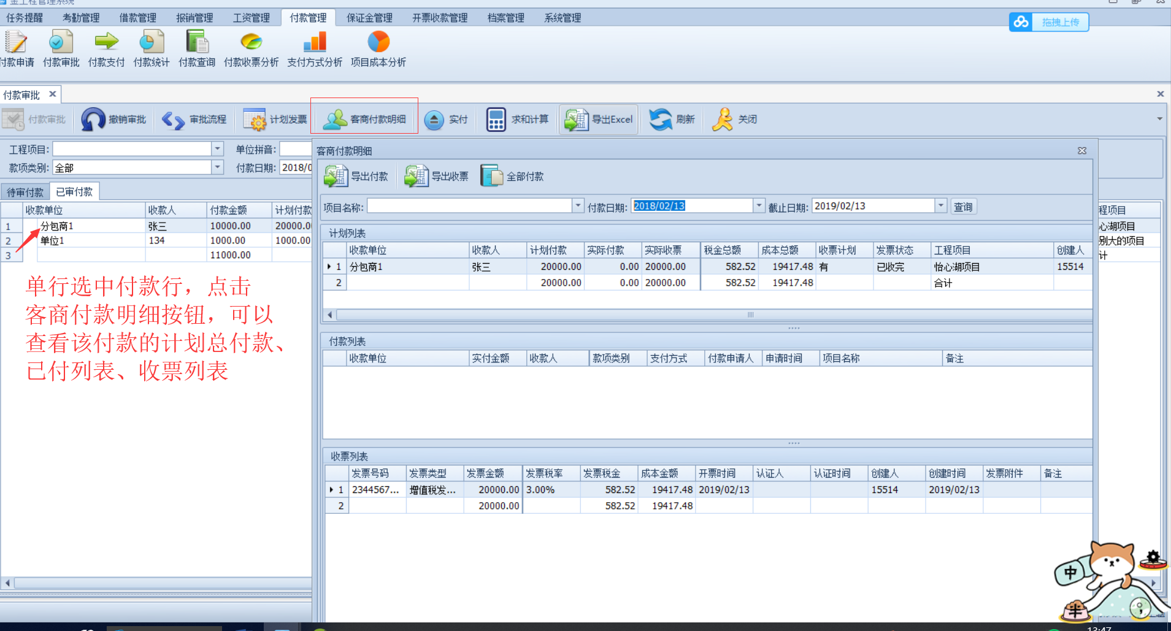Click the 拖拽上传 cloud upload button
The height and width of the screenshot is (631, 1171).
[1049, 22]
